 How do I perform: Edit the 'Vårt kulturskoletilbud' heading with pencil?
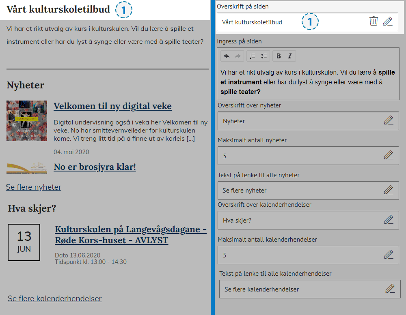click(388, 21)
